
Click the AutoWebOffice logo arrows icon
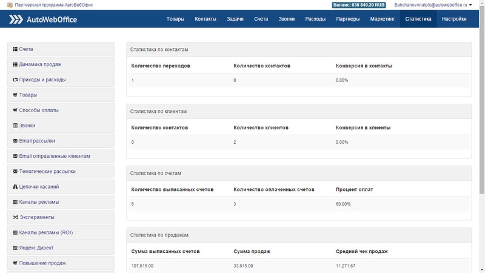[x=16, y=19]
